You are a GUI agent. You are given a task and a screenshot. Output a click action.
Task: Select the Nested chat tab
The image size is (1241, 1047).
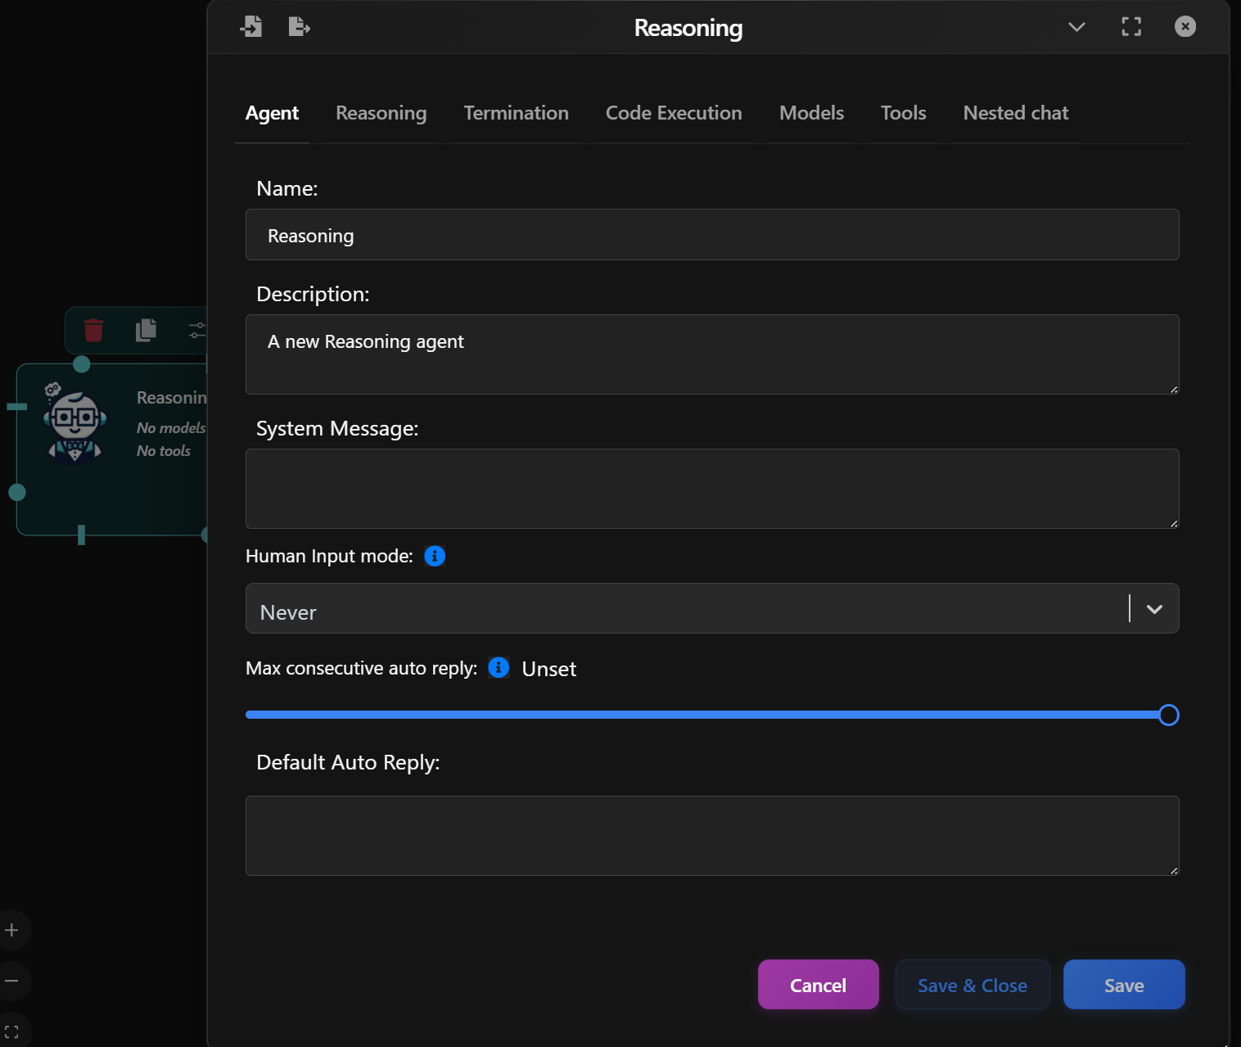(x=1016, y=113)
